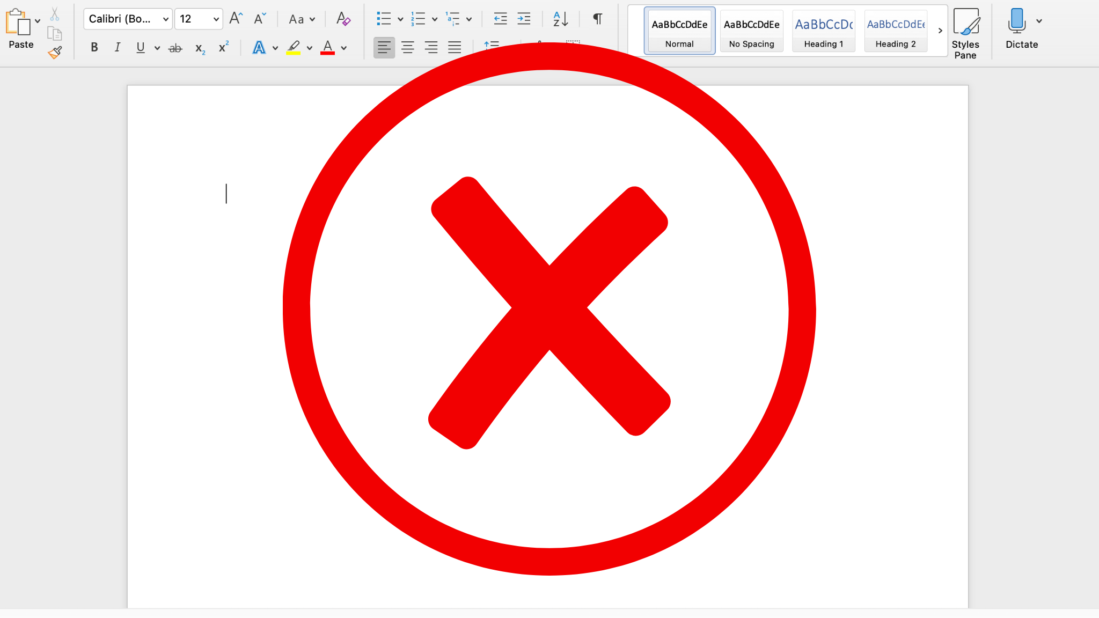Center align the text
This screenshot has height=618, width=1099.
[408, 48]
